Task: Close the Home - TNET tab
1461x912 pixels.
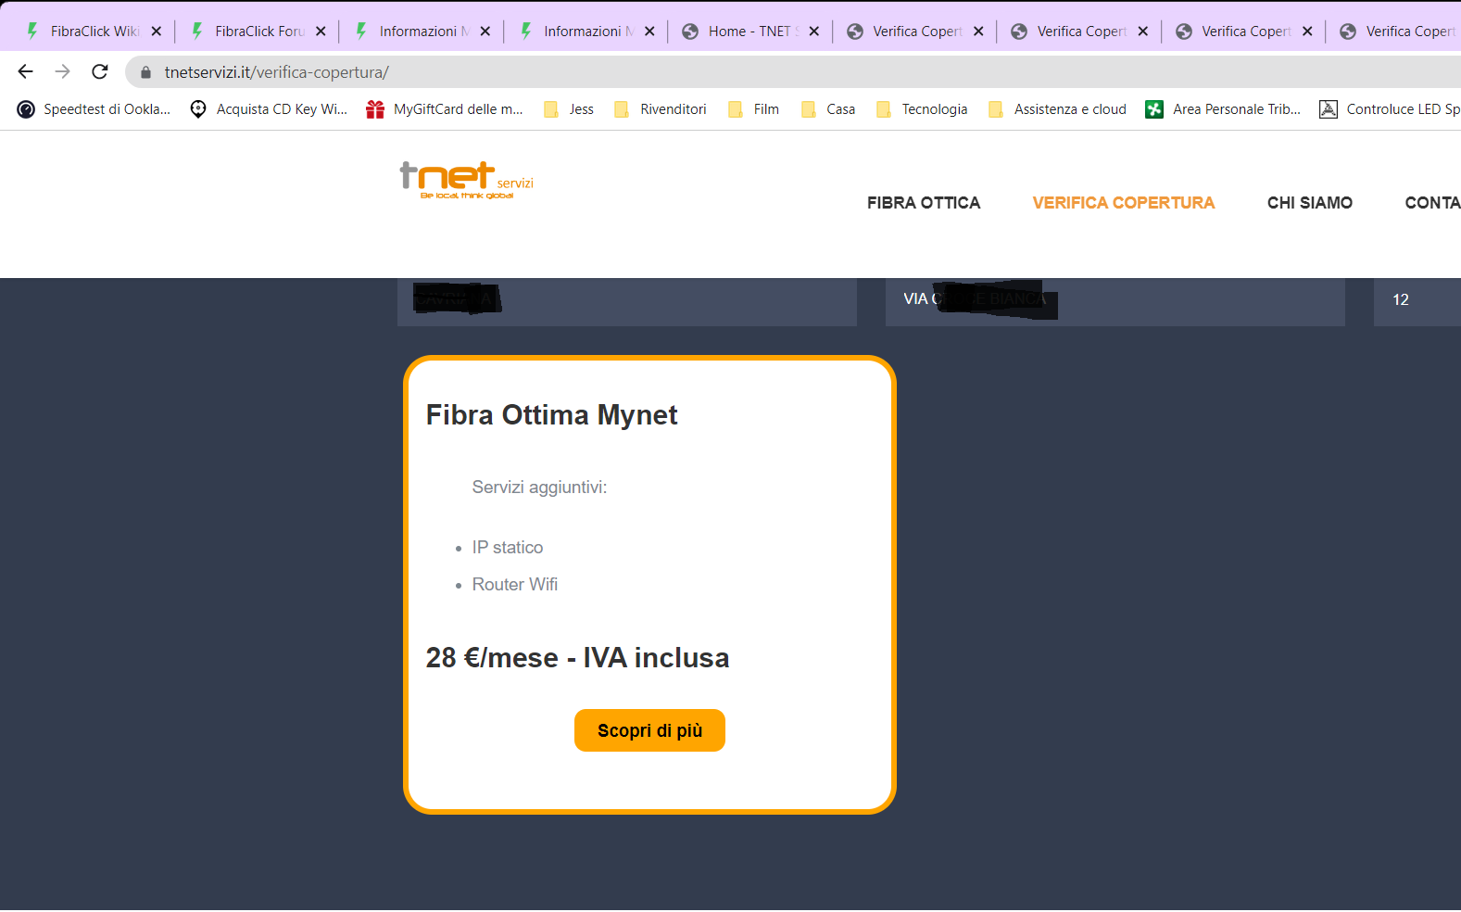Action: pyautogui.click(x=814, y=32)
